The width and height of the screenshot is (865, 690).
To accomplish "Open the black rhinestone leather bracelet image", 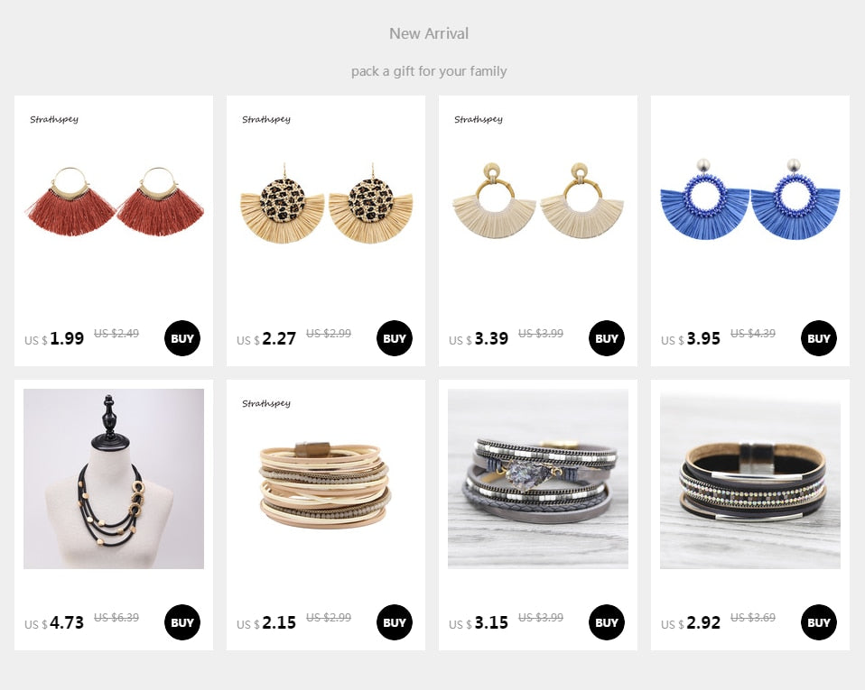I will point(750,479).
